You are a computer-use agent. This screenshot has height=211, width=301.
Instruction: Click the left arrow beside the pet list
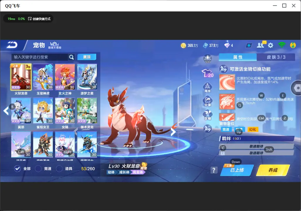pos(6,111)
